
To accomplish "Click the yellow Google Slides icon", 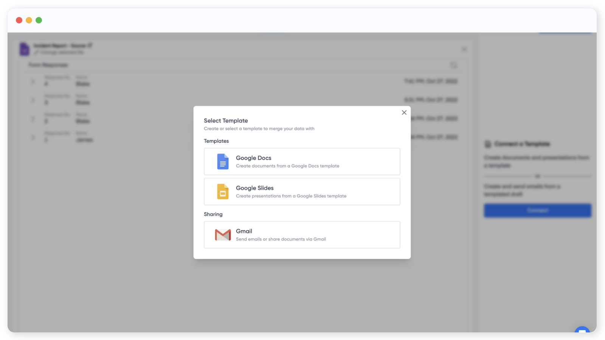I will tap(223, 192).
